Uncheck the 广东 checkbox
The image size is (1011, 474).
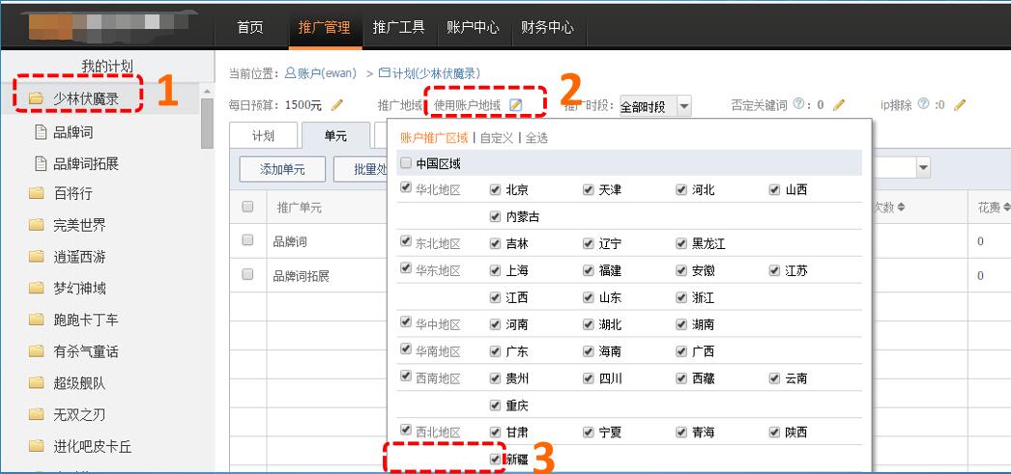(495, 351)
